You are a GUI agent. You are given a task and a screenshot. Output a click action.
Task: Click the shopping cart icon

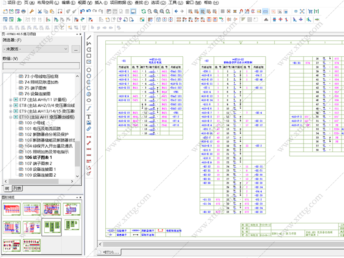310,12
